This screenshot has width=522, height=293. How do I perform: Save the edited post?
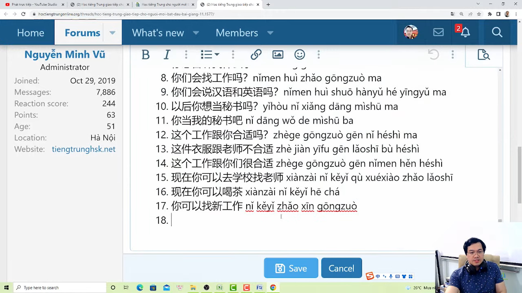point(291,268)
